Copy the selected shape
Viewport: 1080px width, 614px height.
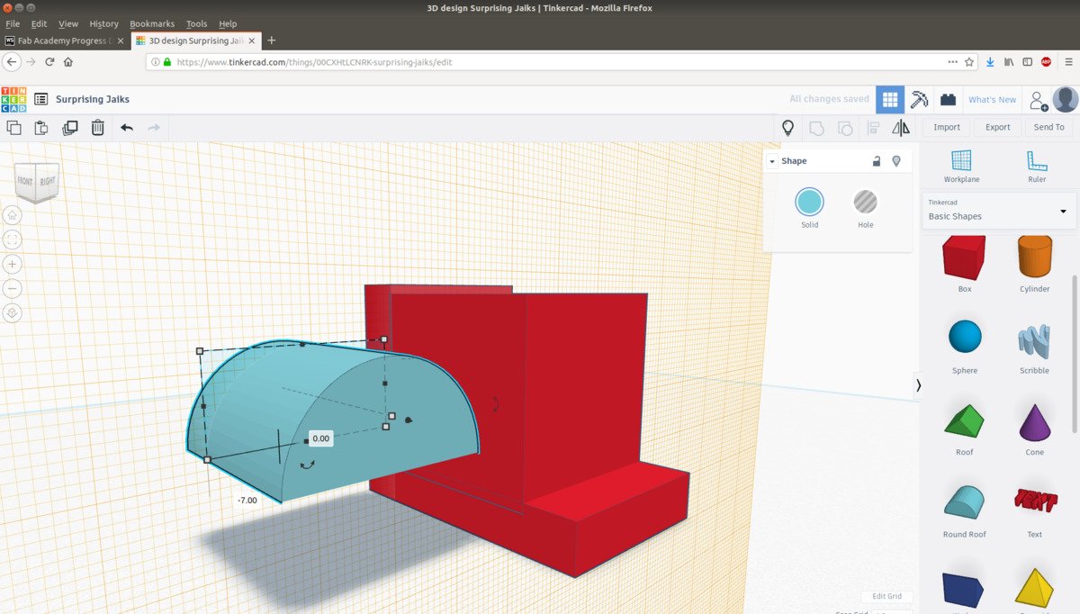13,128
